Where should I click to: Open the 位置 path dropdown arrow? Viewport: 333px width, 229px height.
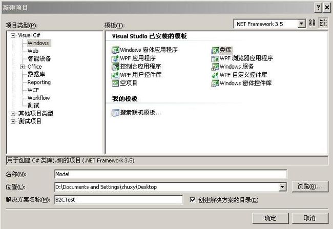click(282, 187)
